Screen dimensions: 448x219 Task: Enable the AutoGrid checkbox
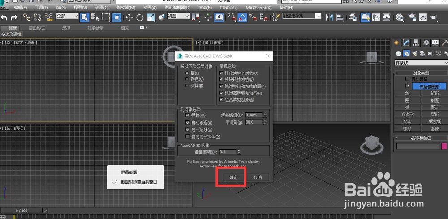[x=407, y=79]
